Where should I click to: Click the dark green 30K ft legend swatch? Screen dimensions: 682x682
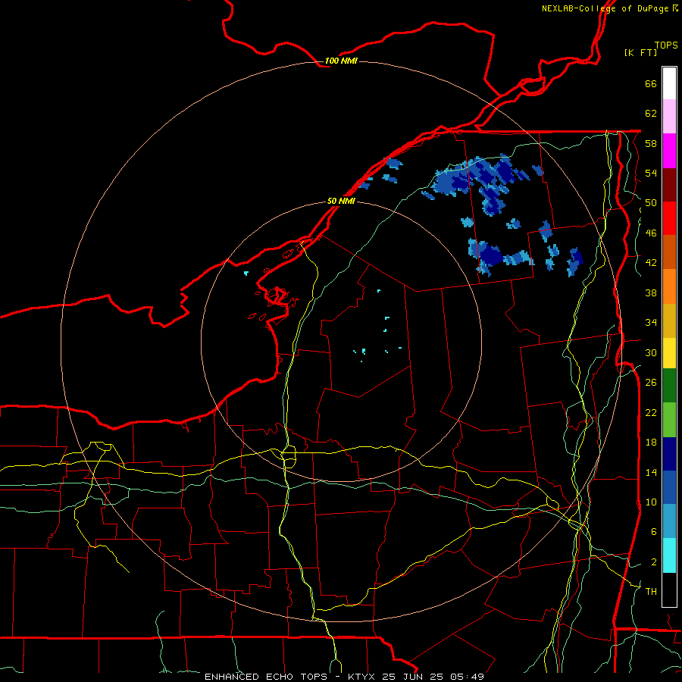[669, 386]
